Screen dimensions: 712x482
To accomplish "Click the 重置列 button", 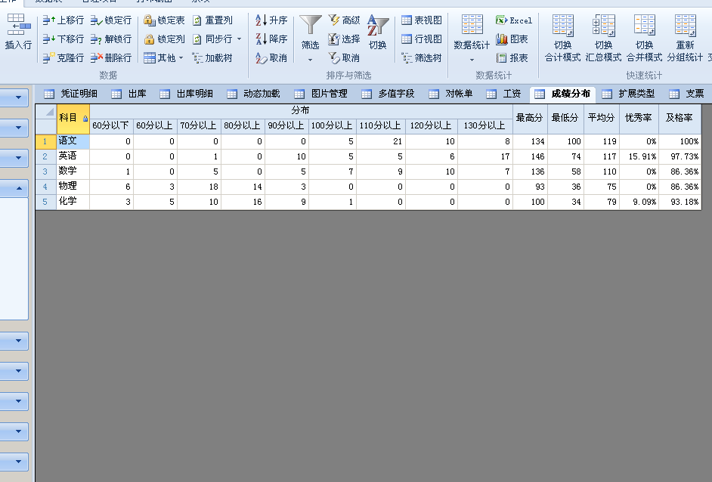I will 212,20.
